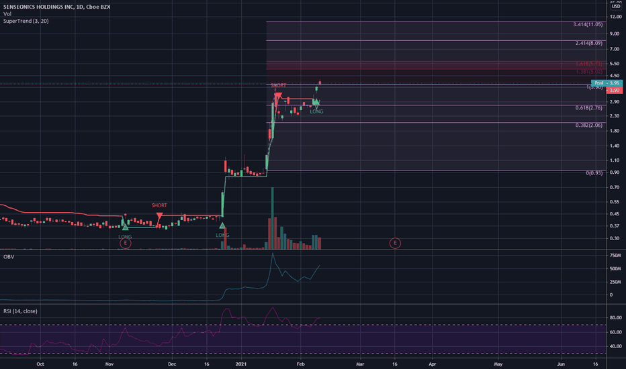Click the USD currency label
626x369 pixels.
click(616, 7)
